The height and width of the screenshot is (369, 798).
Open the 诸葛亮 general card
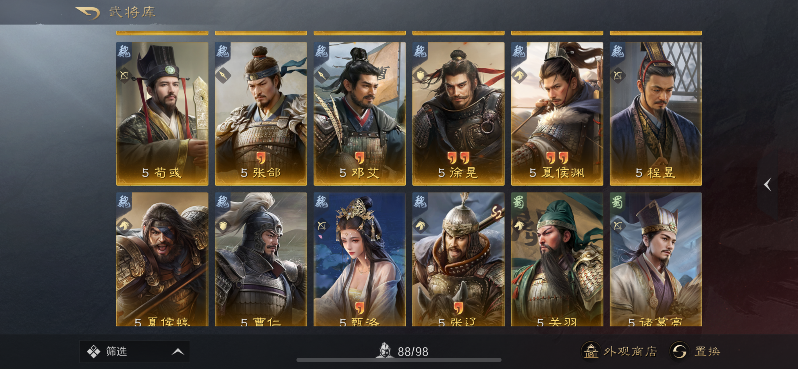[x=656, y=259]
